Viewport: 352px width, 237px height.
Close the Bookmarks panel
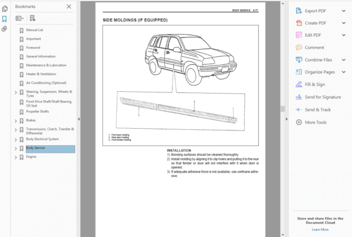[69, 6]
